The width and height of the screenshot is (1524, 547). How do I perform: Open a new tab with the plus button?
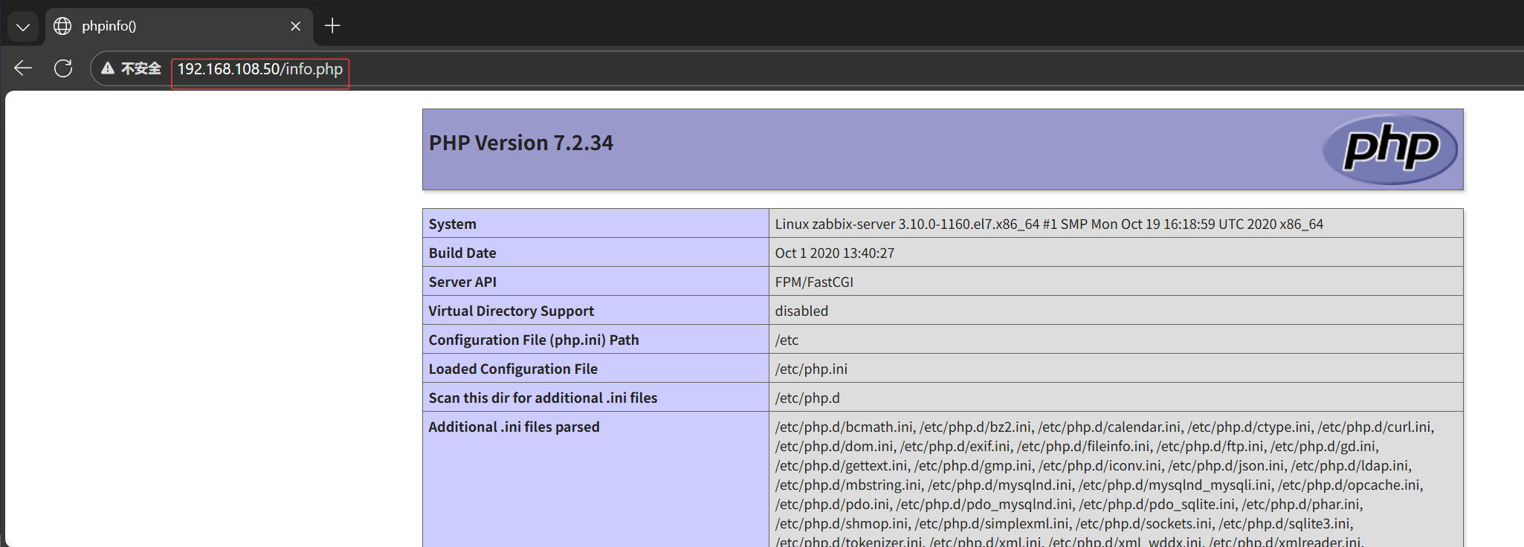point(332,26)
